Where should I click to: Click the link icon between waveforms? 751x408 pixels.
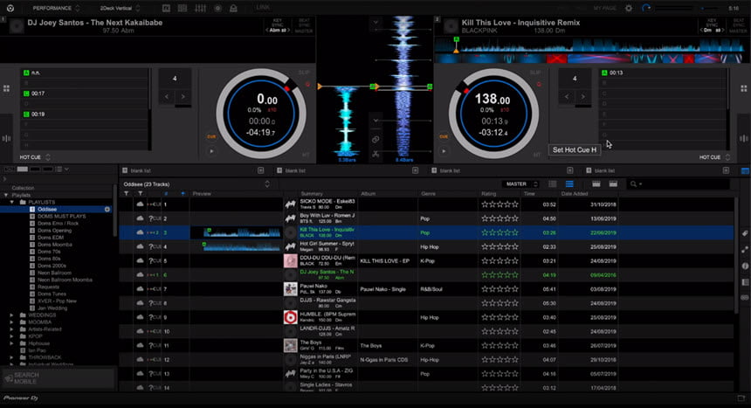tap(375, 140)
